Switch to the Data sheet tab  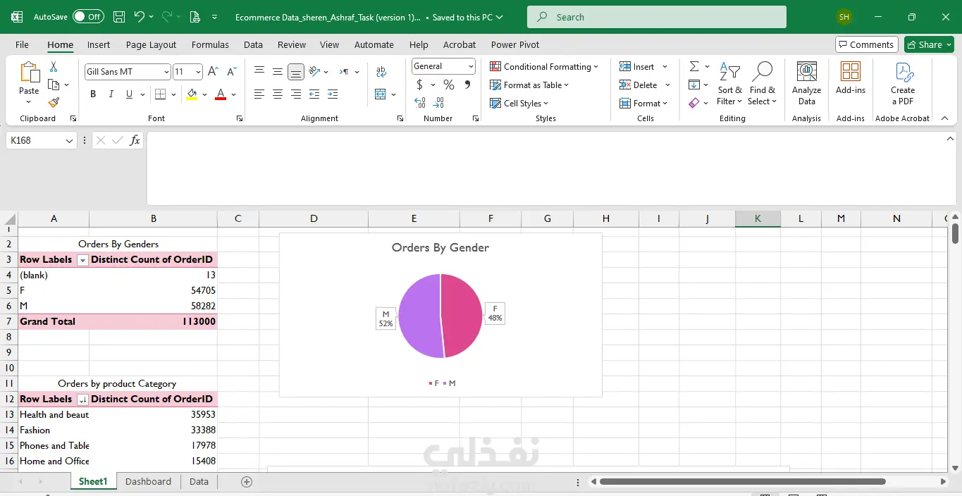coord(199,482)
